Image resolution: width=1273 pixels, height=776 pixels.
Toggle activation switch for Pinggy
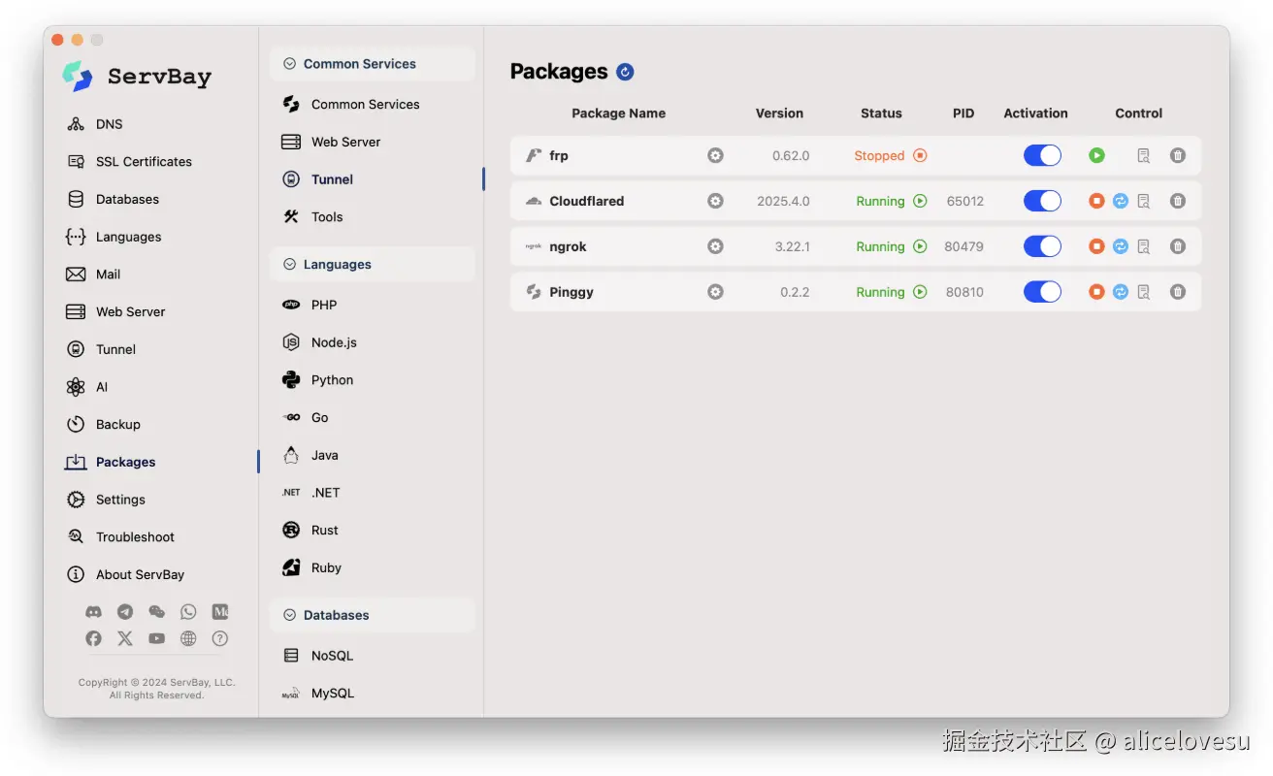pos(1042,292)
